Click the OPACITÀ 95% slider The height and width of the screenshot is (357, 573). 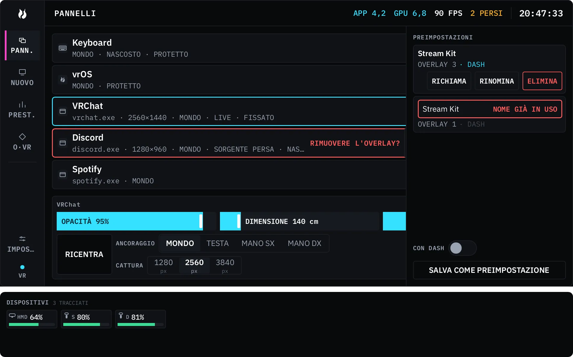coord(136,221)
